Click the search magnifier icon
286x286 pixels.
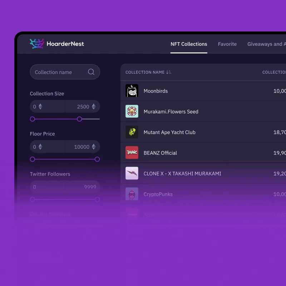(x=91, y=72)
